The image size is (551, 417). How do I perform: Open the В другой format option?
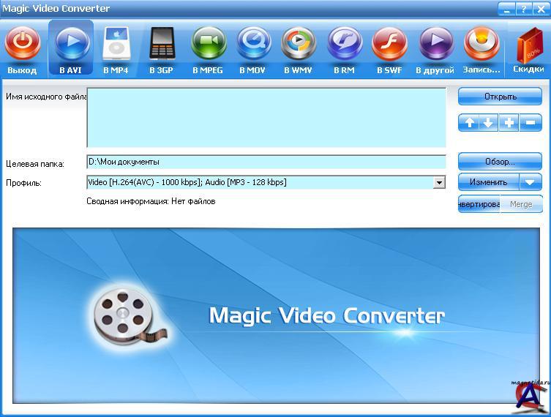coord(435,44)
